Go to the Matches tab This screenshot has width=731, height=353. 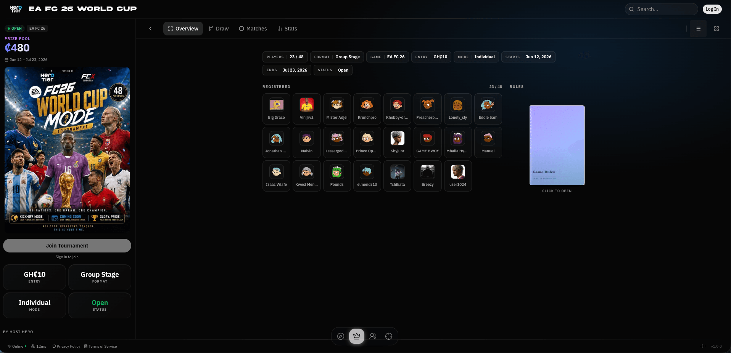[253, 29]
